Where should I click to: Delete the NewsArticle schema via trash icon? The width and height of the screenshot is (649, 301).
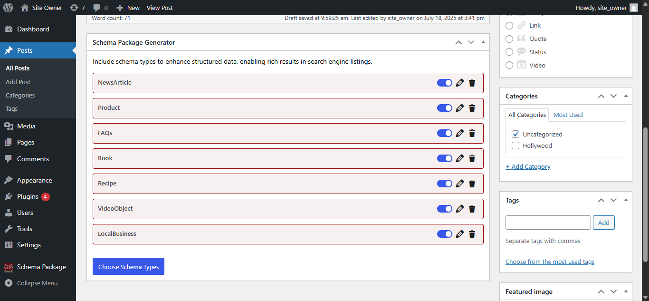472,83
